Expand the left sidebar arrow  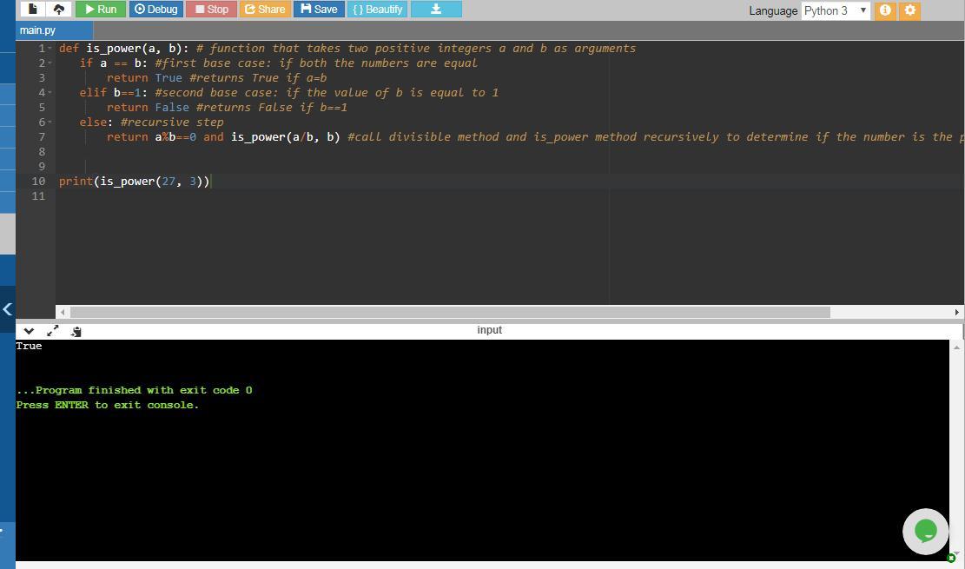7,308
